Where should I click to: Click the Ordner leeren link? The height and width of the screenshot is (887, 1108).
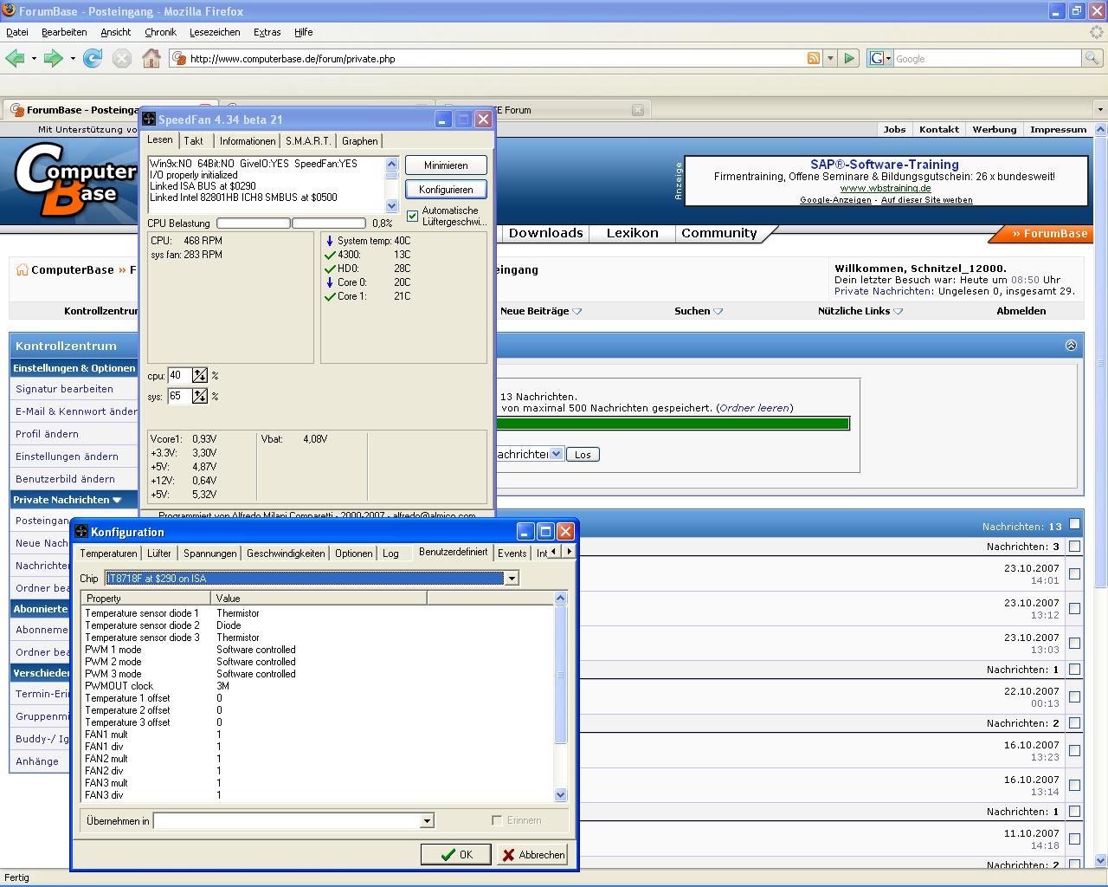(x=755, y=408)
